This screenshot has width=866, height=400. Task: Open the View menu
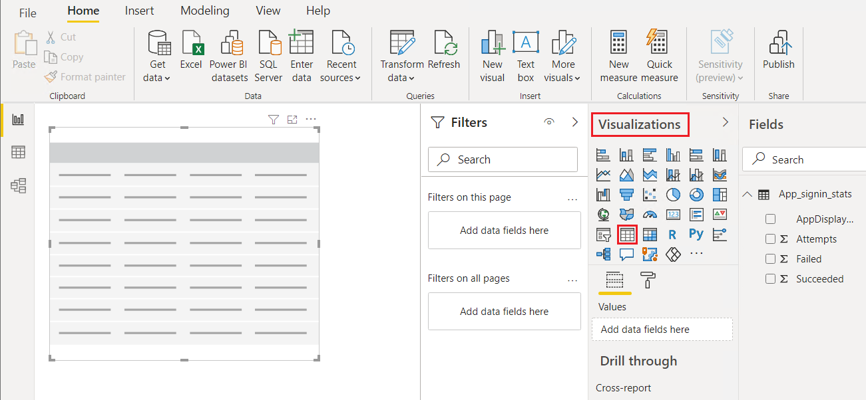point(268,10)
